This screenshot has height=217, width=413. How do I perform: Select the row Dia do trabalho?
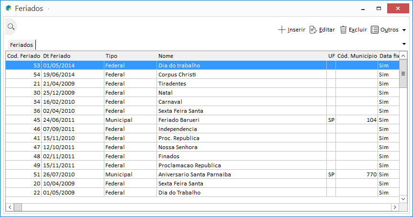coord(202,65)
